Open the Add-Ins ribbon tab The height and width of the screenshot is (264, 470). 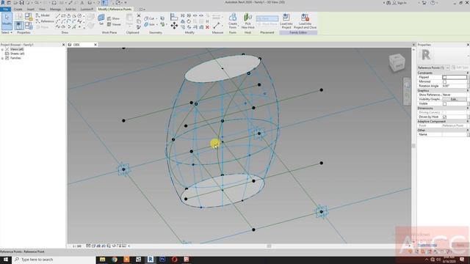pos(70,10)
